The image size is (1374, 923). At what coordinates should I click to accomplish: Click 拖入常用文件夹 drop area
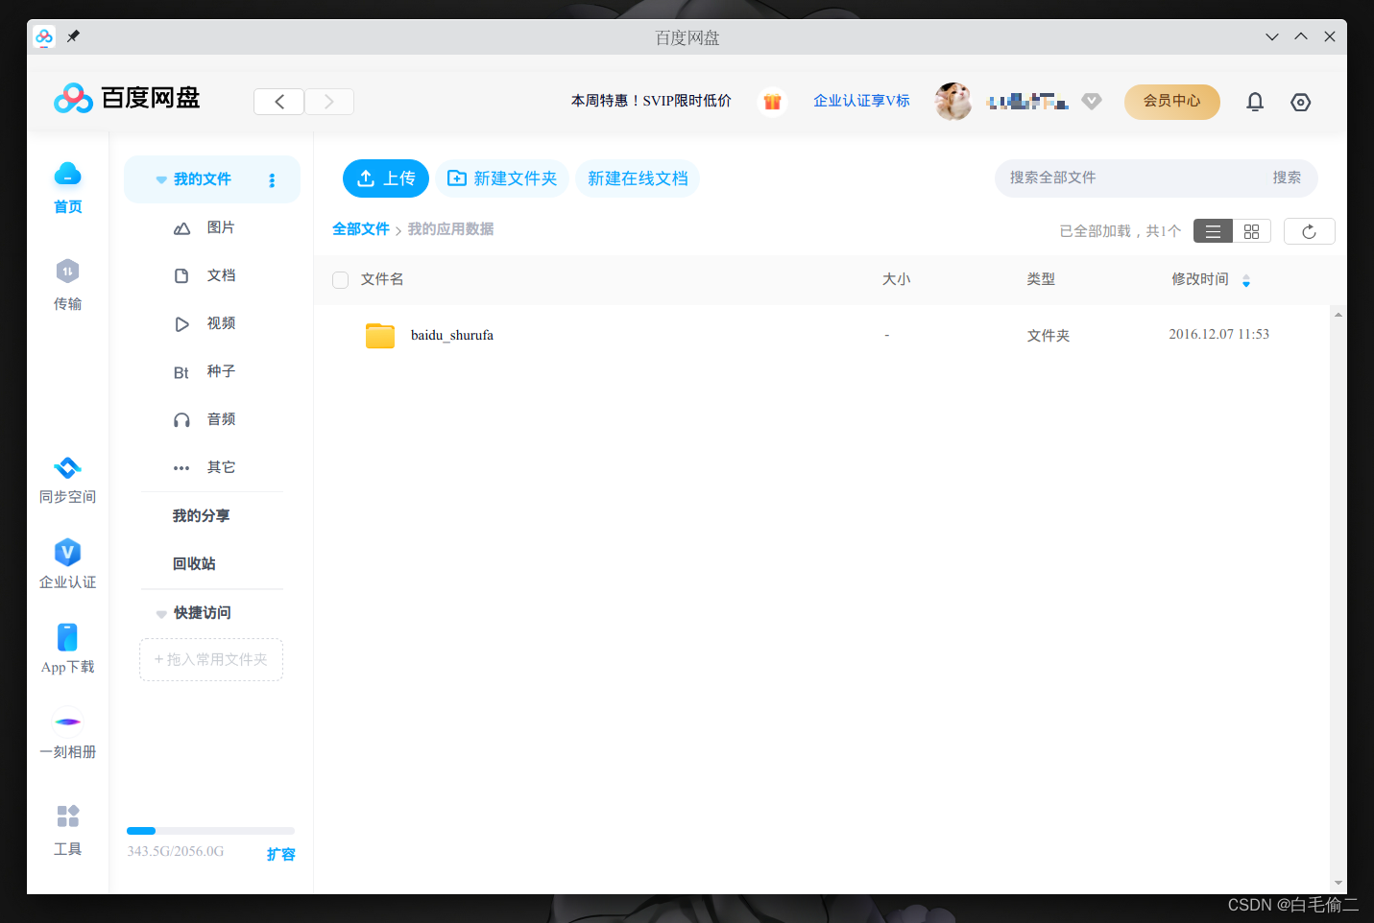[211, 660]
